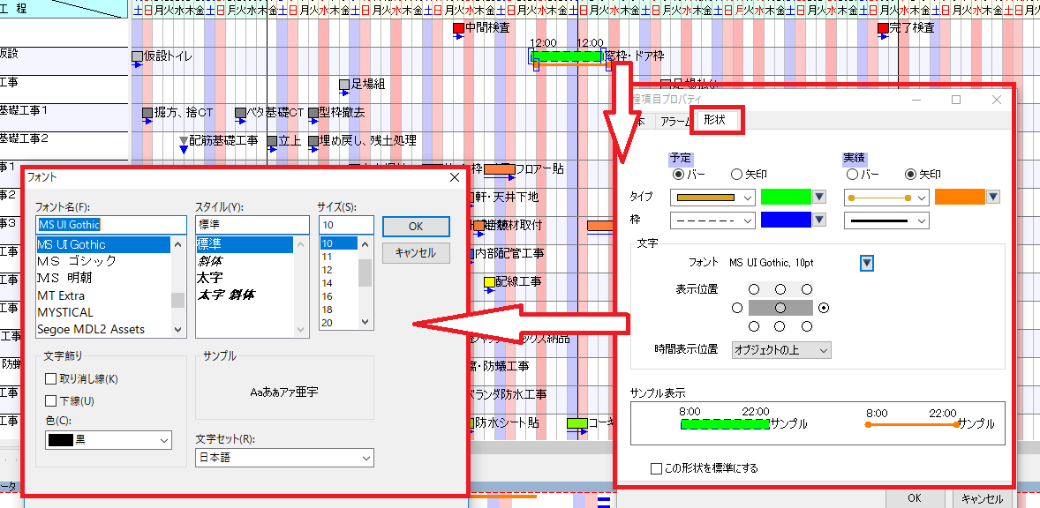The image size is (1040, 508).
Task: Switch to the 形状 tab
Action: 715,120
